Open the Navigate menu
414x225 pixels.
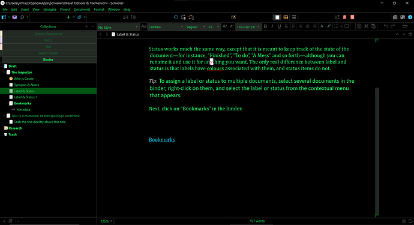coord(50,10)
